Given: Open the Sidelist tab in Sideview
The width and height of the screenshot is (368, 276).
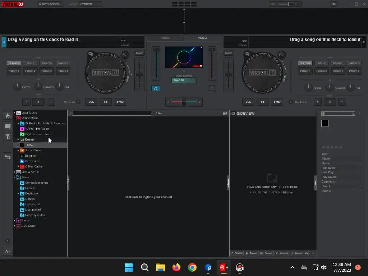Looking at the screenshot, I should pyautogui.click(x=236, y=253).
